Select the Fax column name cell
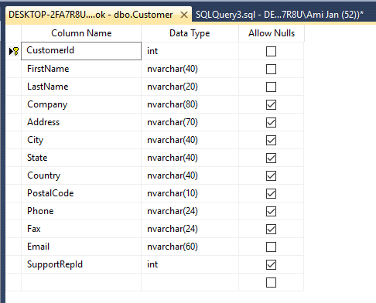The image size is (376, 303). pos(81,229)
